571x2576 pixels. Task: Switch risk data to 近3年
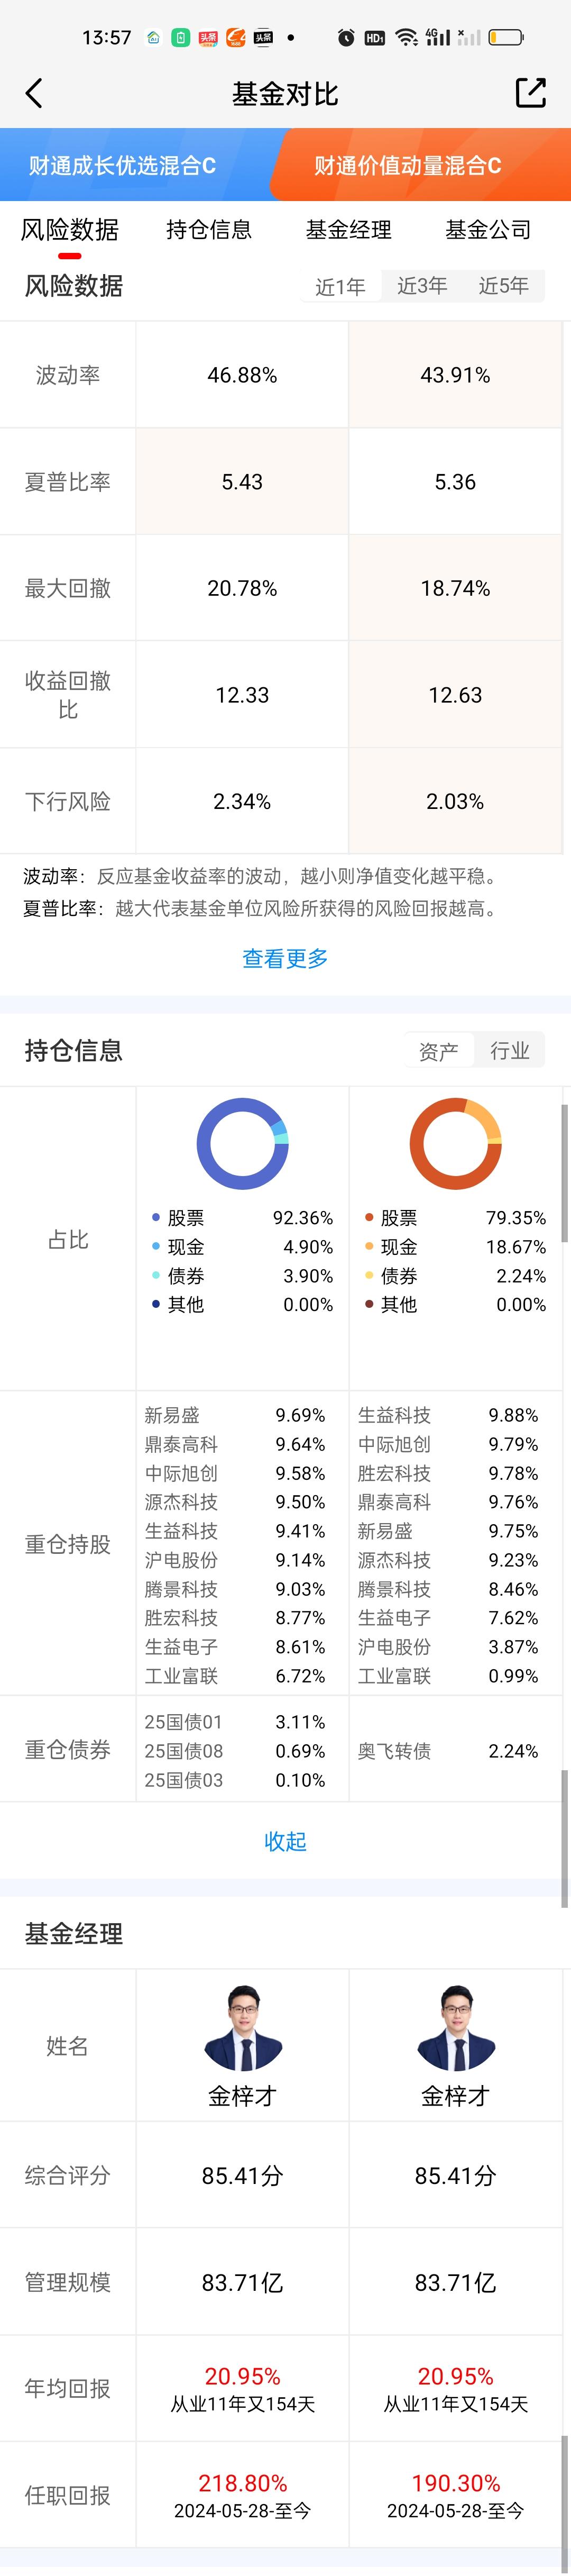click(422, 286)
